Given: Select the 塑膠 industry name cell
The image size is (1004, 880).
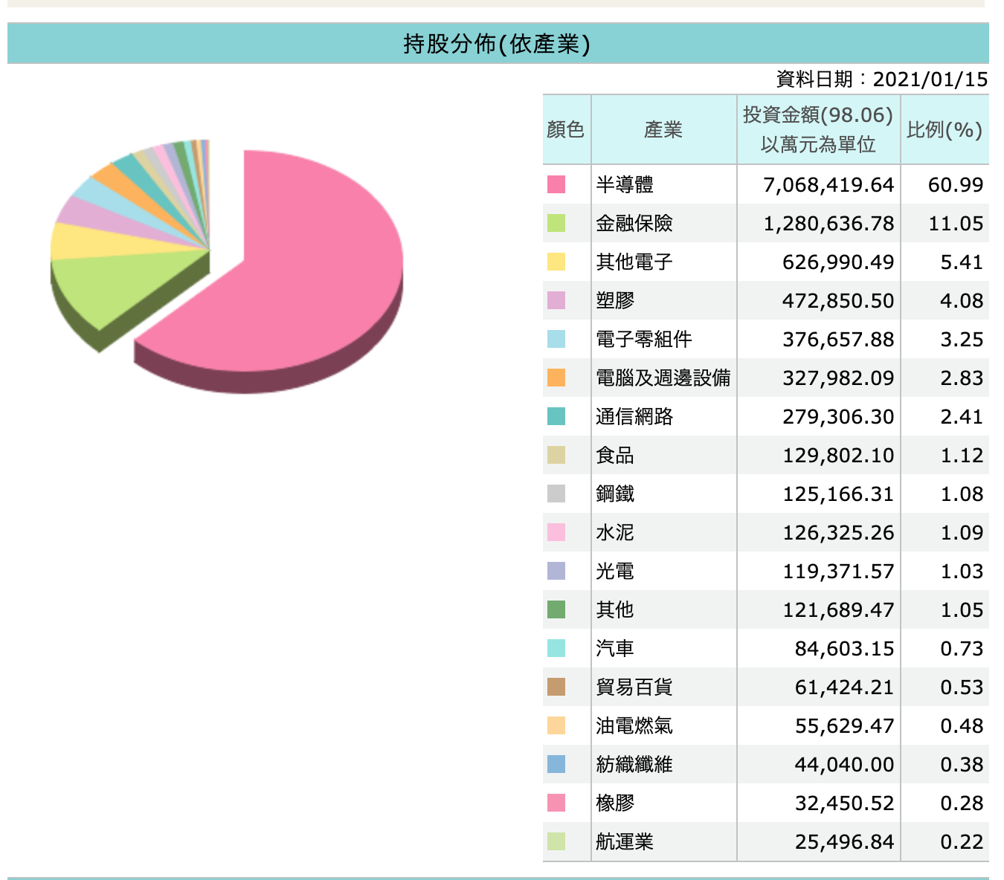Looking at the screenshot, I should point(615,301).
